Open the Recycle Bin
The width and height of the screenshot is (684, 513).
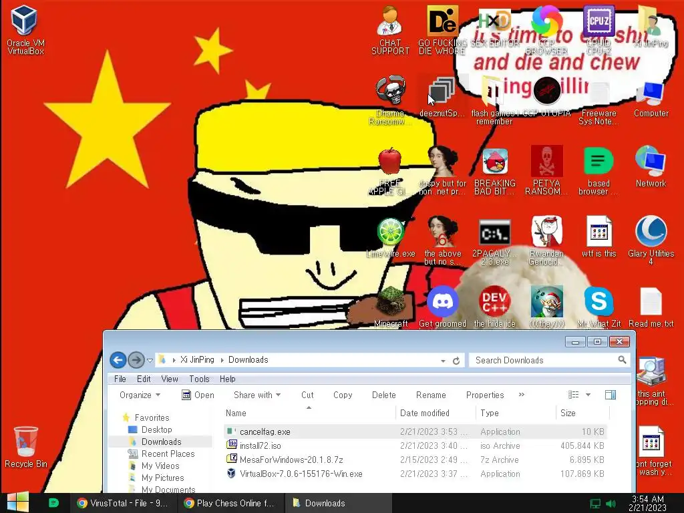(26, 447)
